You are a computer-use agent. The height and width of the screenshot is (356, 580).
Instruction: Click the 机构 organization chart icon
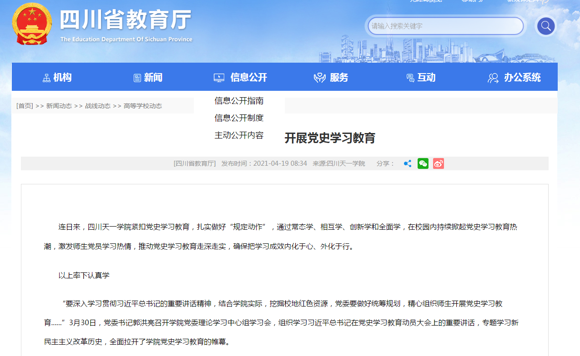[46, 78]
